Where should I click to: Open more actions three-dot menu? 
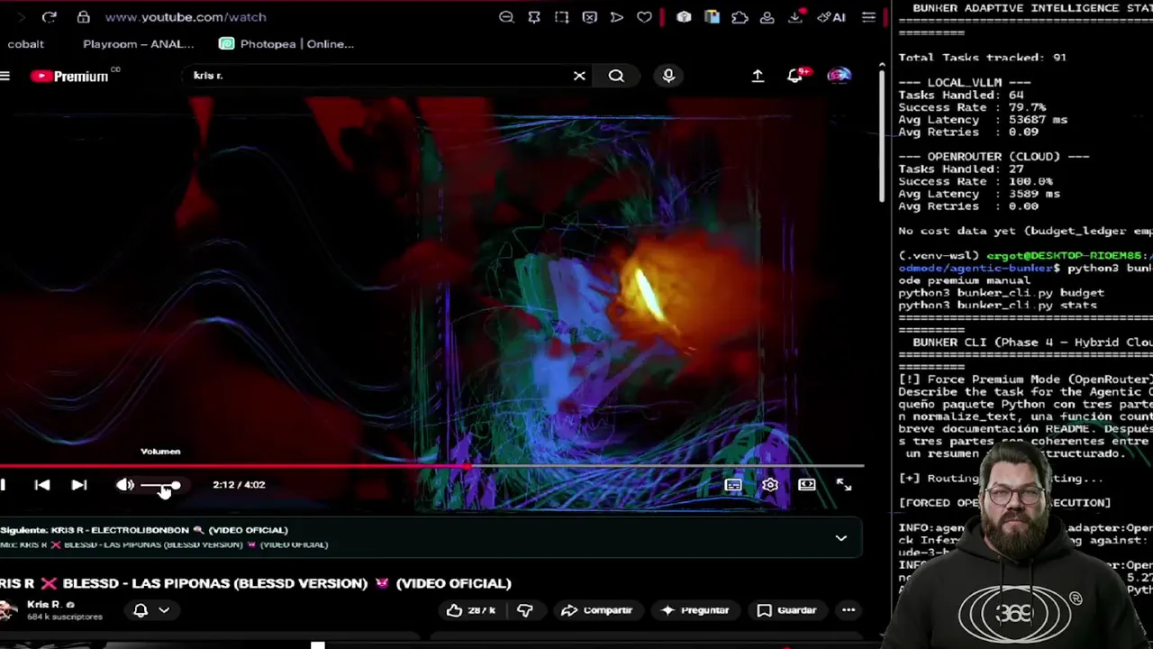[x=849, y=610]
